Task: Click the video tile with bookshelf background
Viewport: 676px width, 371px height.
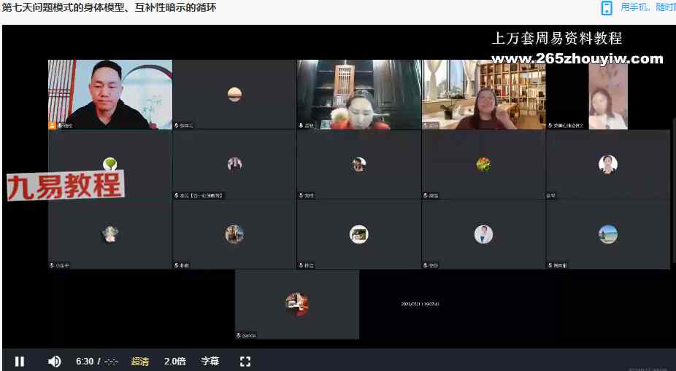Action: [483, 94]
